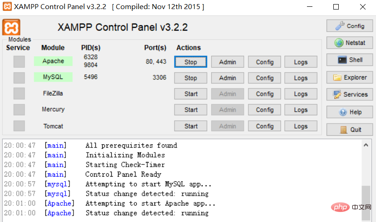The width and height of the screenshot is (376, 222).
Task: Open Netstat from the right panel
Action: (350, 43)
